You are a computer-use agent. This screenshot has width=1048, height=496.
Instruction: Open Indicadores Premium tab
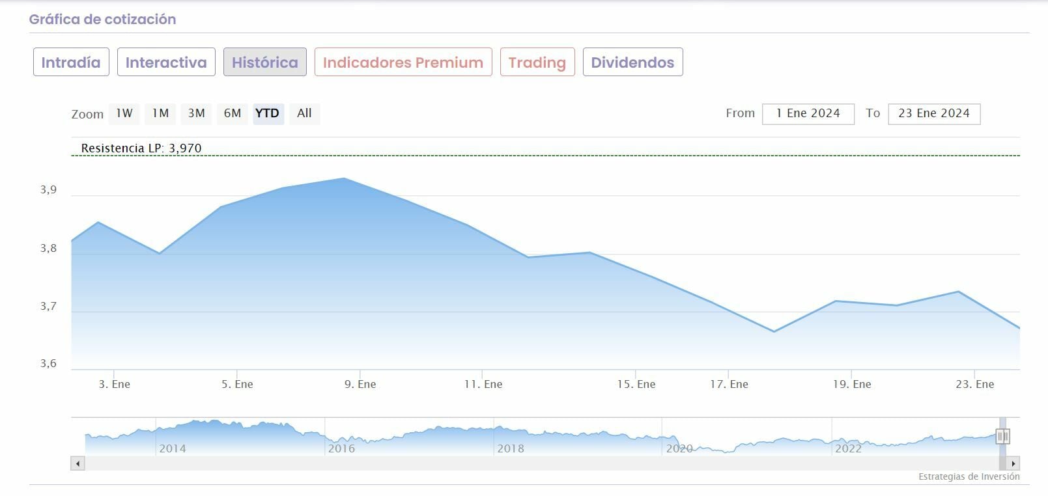click(403, 62)
